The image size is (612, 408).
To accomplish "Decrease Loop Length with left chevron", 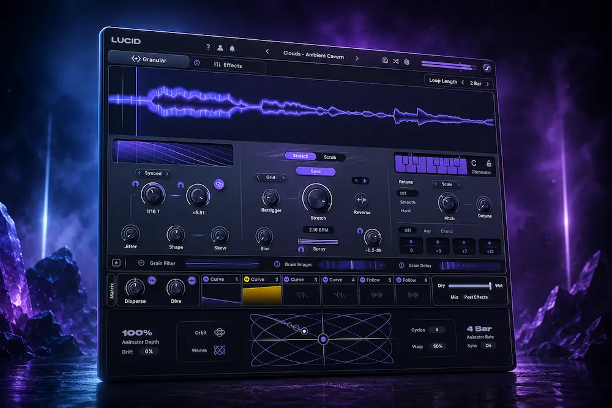I will tap(463, 83).
